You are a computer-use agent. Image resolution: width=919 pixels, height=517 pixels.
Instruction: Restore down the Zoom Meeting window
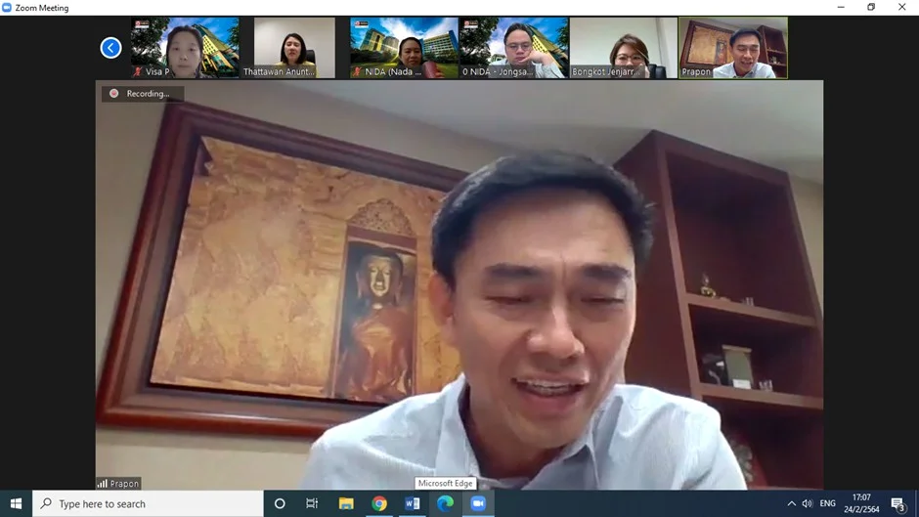871,7
